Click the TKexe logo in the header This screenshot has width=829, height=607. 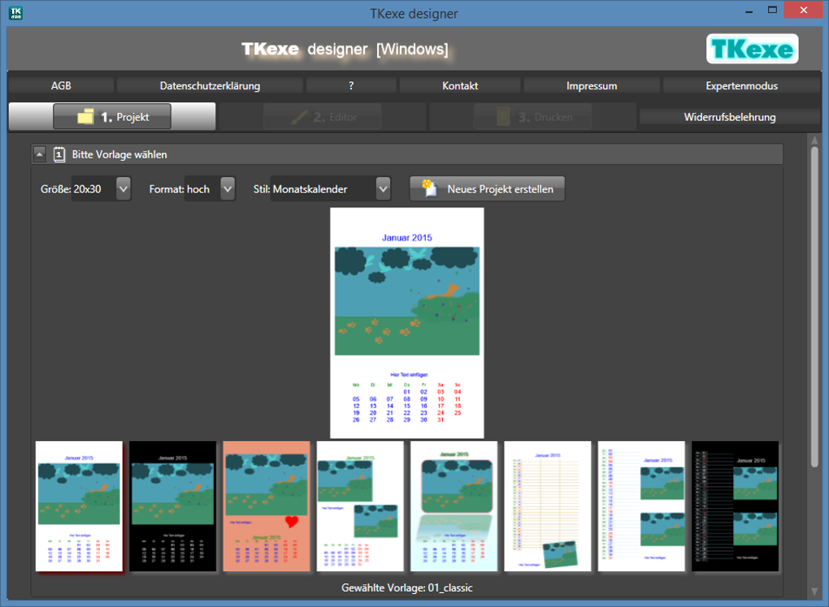(752, 50)
